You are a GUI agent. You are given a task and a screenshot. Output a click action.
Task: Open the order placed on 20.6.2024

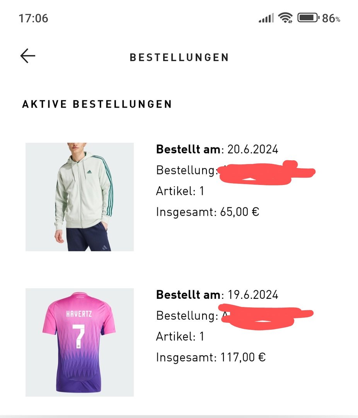(x=217, y=149)
